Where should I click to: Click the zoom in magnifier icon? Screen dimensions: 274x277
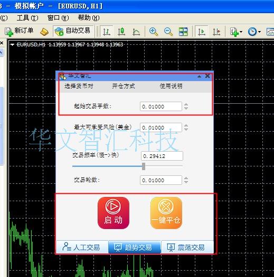pyautogui.click(x=154, y=32)
